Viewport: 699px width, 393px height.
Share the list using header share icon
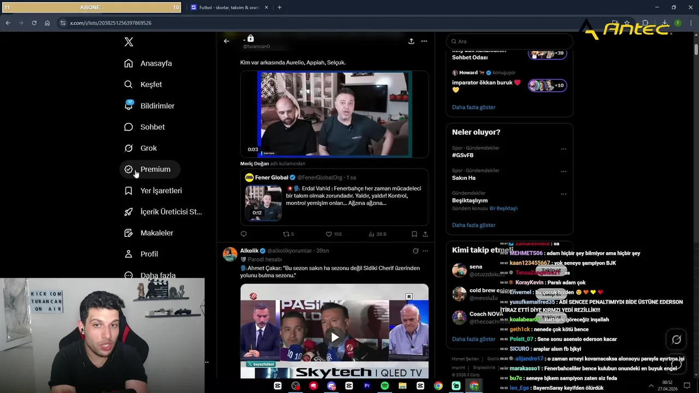[x=411, y=41]
